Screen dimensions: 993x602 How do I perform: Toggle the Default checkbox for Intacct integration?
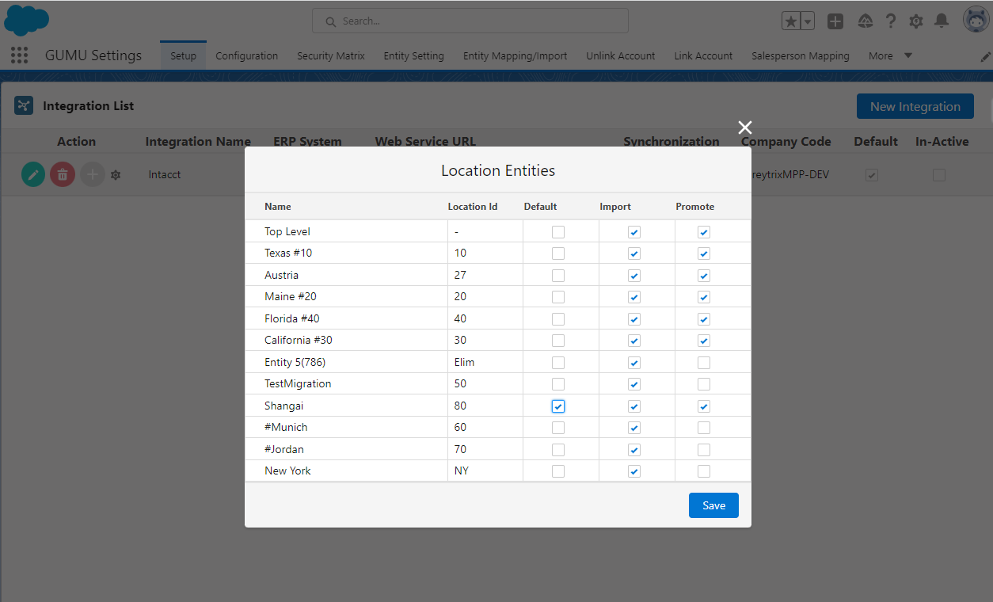[872, 175]
